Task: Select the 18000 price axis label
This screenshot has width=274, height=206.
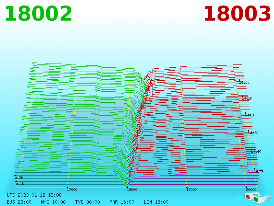Action: 132,190
